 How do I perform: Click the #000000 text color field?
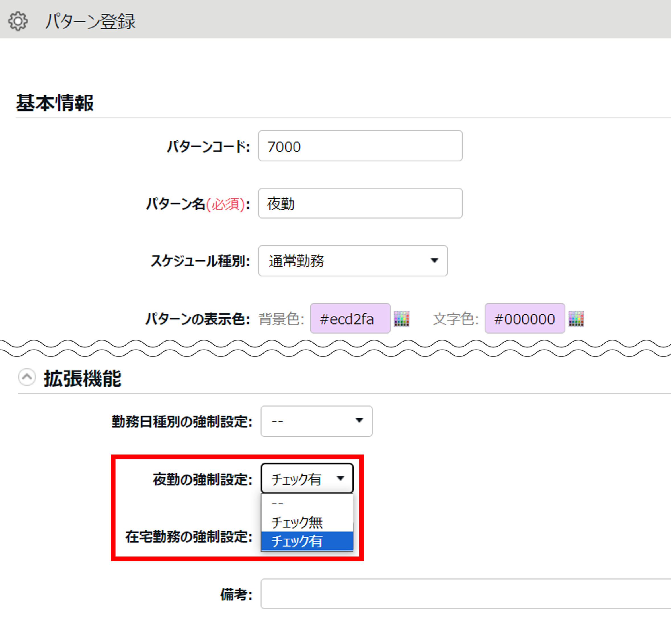pyautogui.click(x=524, y=319)
